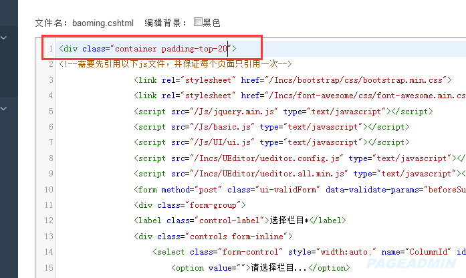The height and width of the screenshot is (278, 466).
Task: Click the comment on line 2
Action: click(175, 64)
